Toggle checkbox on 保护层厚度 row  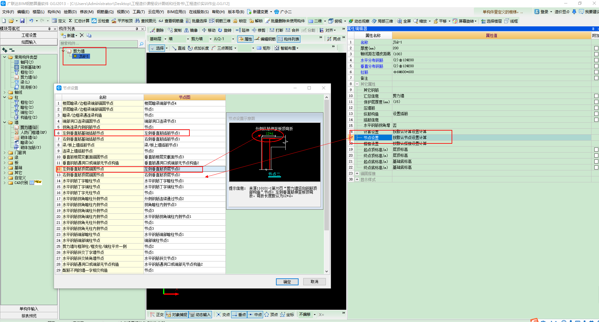[x=596, y=102]
